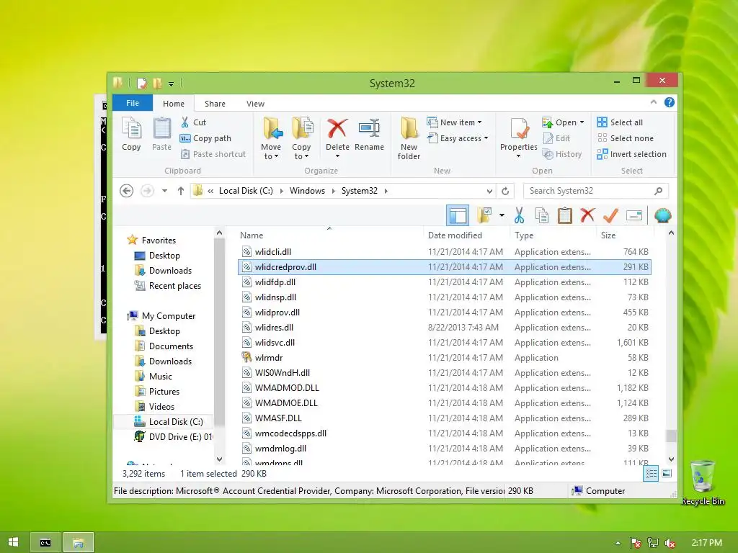Click Windows in the address breadcrumb

[307, 191]
